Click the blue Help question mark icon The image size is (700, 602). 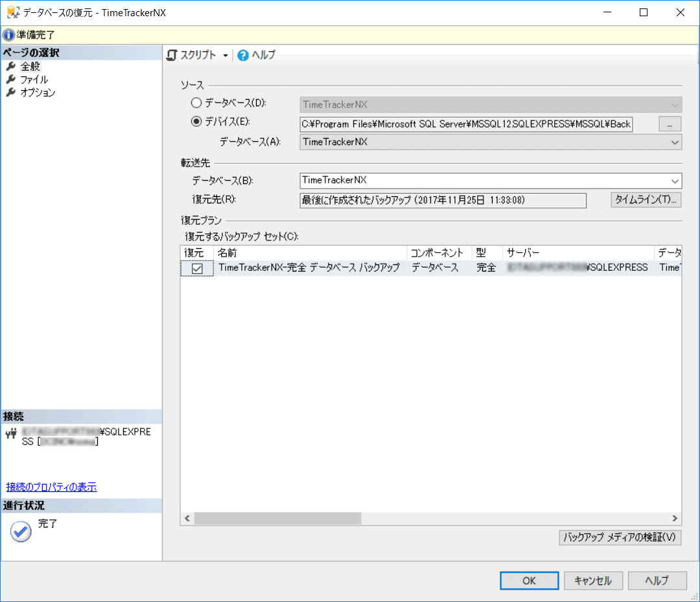click(x=243, y=56)
